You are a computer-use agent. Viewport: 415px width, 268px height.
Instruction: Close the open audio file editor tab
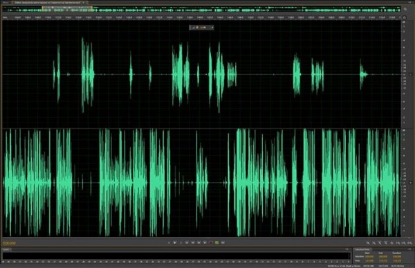tap(84, 2)
